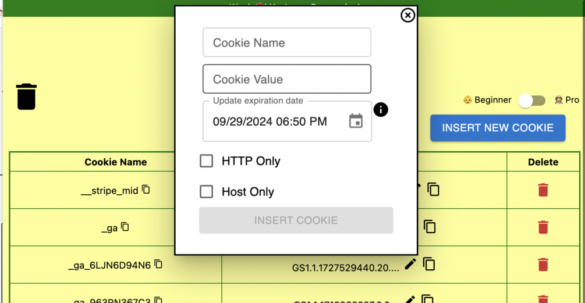Edit the GS1.1.1727529440 cookie value with pencil

pyautogui.click(x=410, y=264)
